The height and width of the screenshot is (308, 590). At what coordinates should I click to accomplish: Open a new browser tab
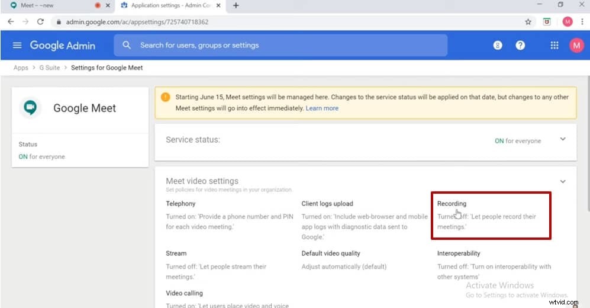(236, 5)
